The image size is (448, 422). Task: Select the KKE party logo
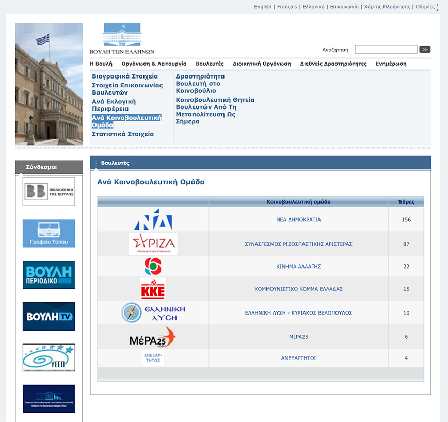[153, 289]
